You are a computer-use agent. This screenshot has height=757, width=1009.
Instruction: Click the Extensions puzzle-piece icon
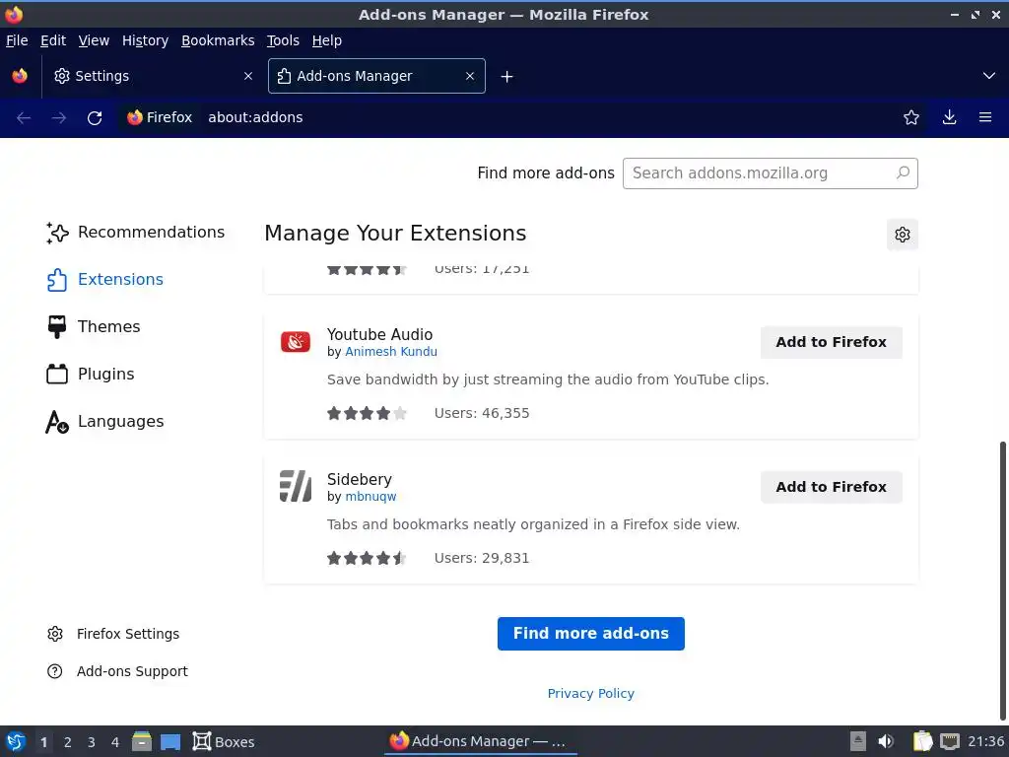[56, 280]
